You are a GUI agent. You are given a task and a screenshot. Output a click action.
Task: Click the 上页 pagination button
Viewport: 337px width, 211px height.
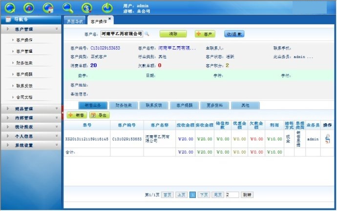coord(181,195)
